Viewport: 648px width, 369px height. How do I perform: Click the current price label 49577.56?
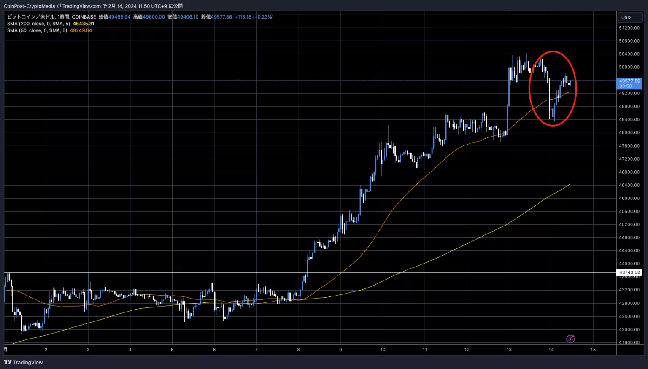click(x=629, y=83)
